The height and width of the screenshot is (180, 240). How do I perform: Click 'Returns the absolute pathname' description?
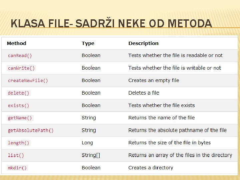coord(177,130)
